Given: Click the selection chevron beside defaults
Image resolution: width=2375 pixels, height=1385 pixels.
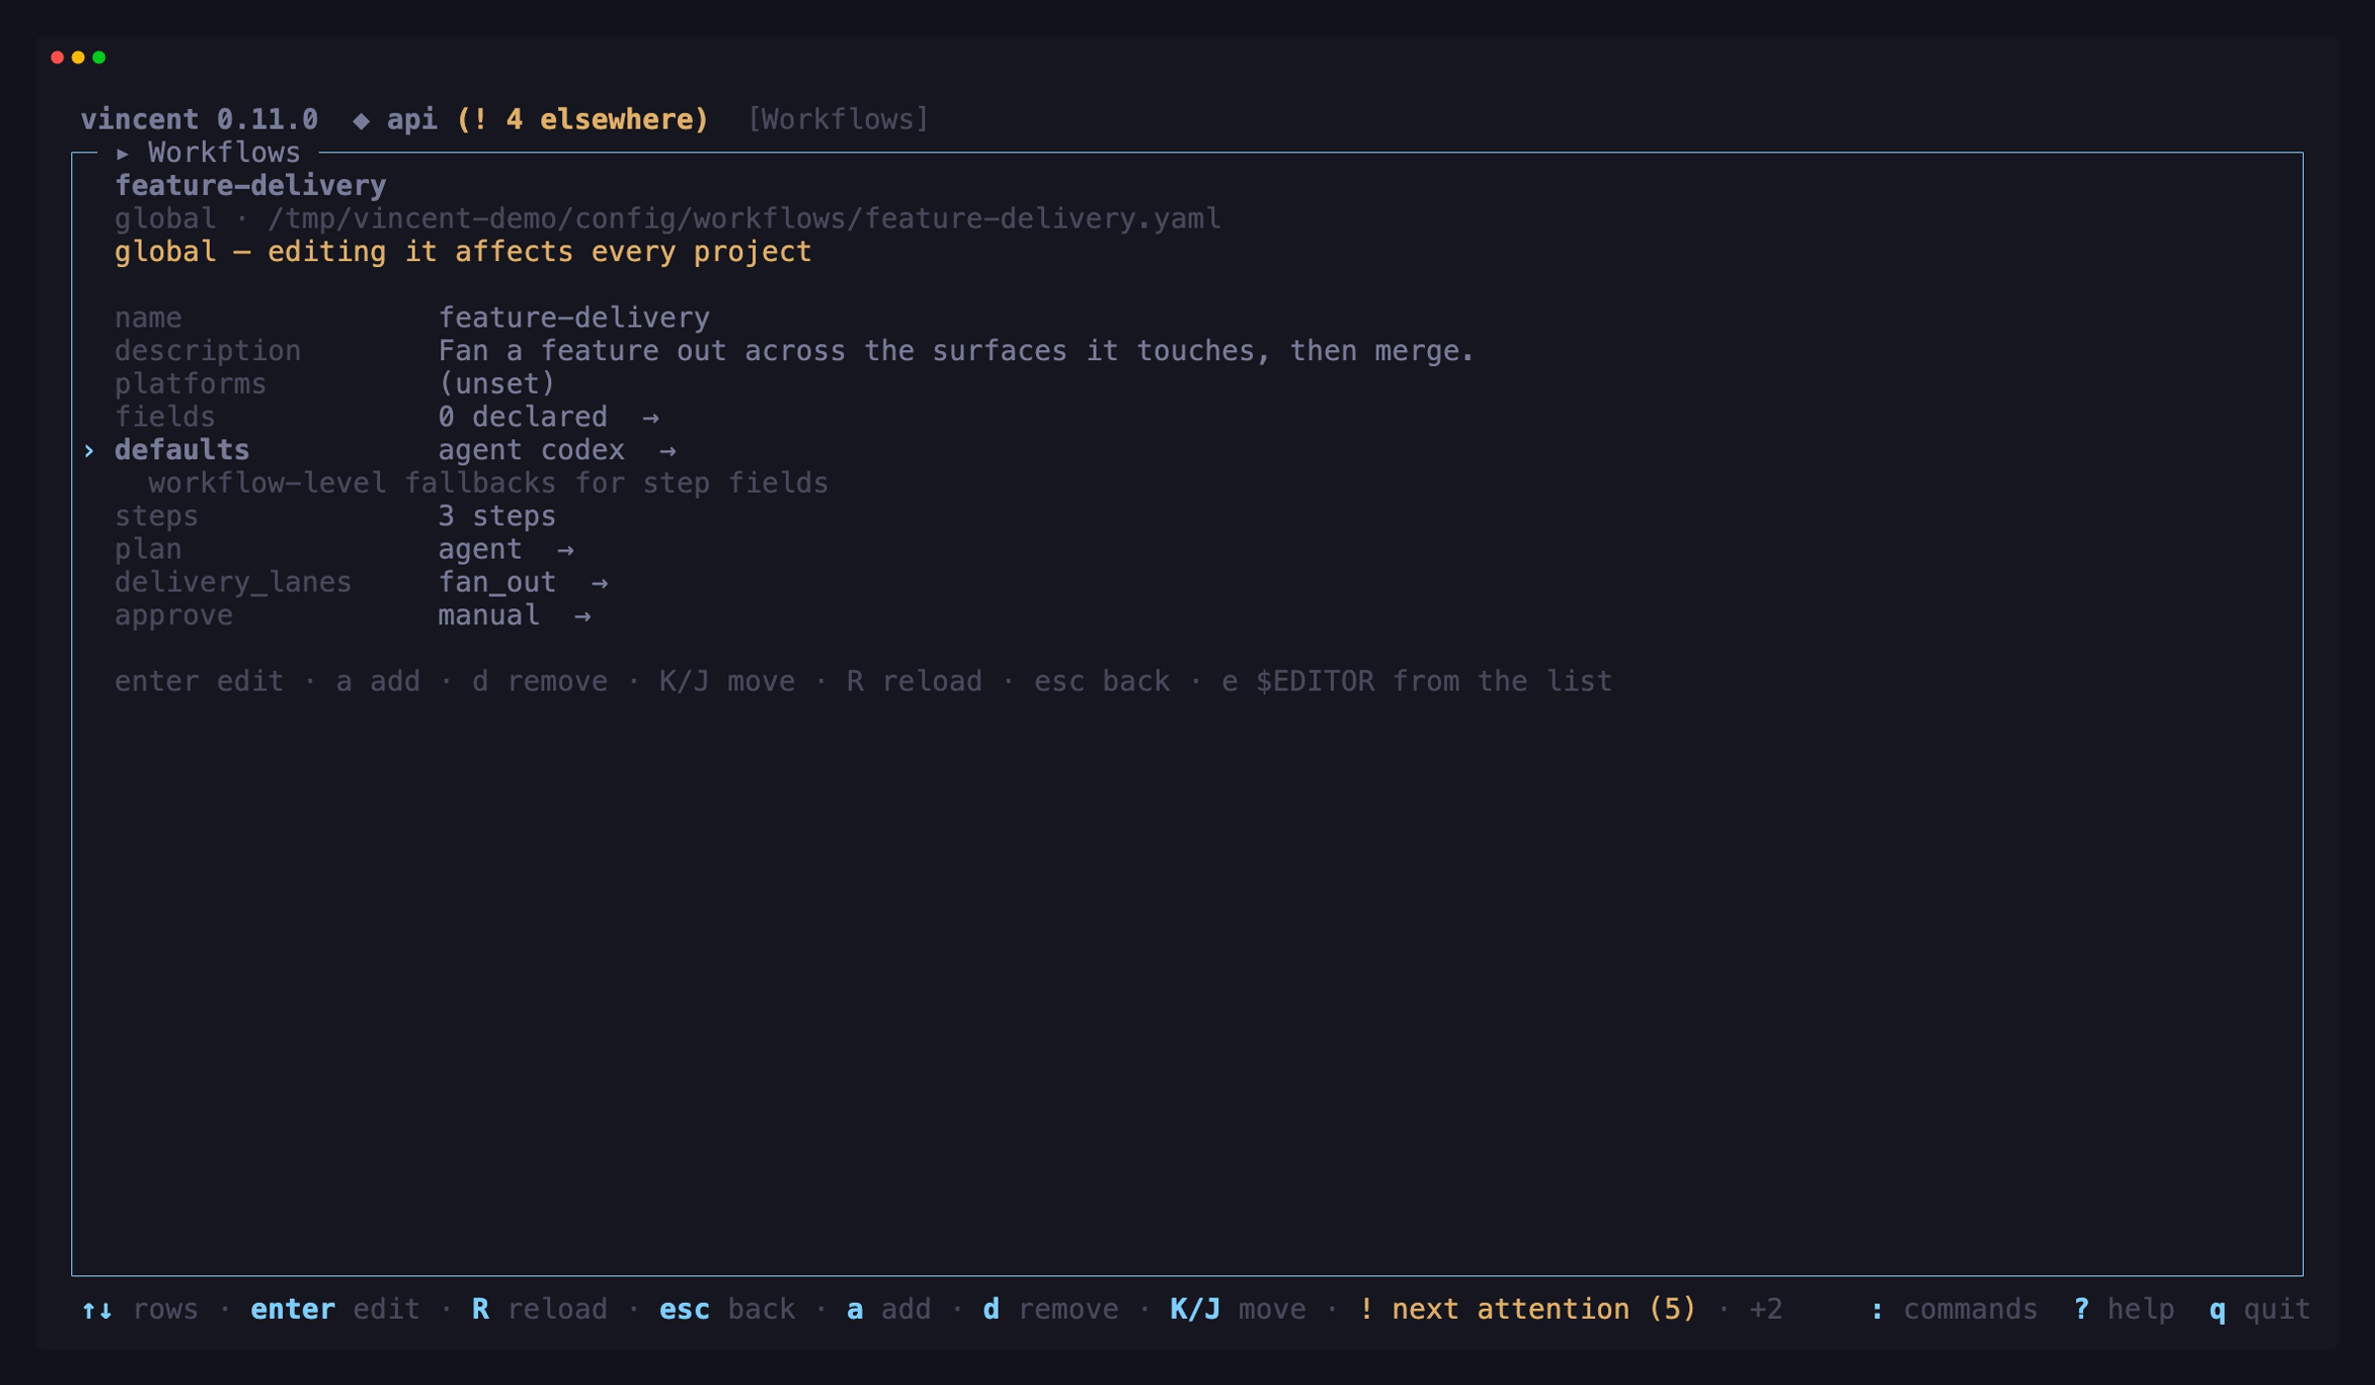Looking at the screenshot, I should (x=89, y=451).
